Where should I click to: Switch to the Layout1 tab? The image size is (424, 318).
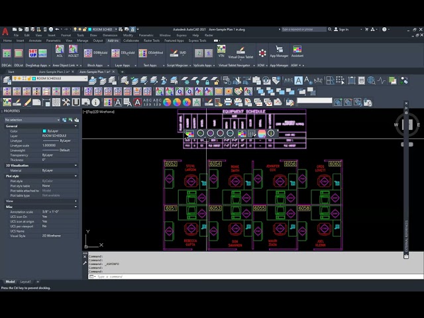[25, 282]
